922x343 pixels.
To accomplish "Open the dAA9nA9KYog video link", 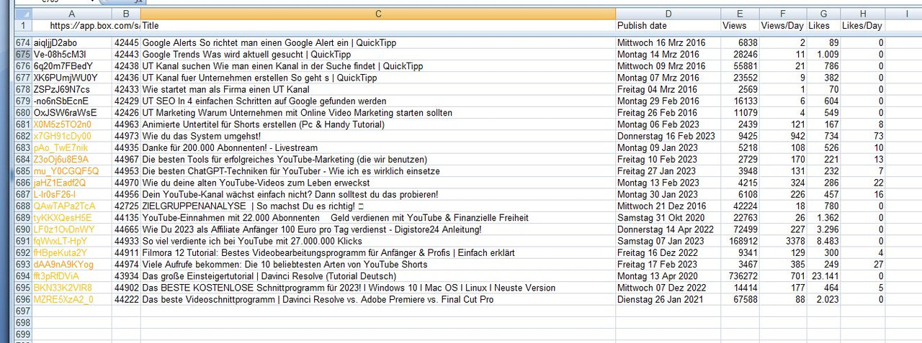I will (x=63, y=265).
